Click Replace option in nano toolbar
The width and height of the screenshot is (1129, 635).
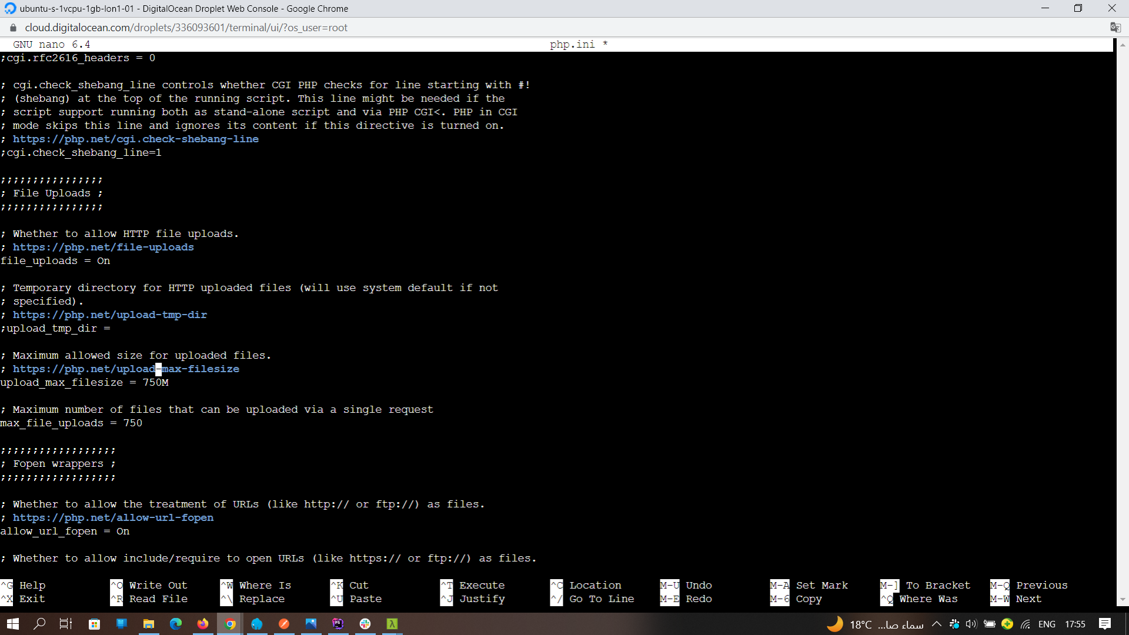coord(261,599)
